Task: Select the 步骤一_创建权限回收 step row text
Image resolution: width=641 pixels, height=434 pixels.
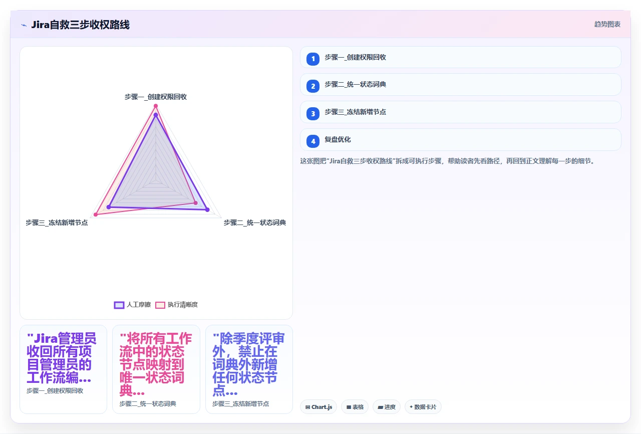Action: (x=355, y=57)
